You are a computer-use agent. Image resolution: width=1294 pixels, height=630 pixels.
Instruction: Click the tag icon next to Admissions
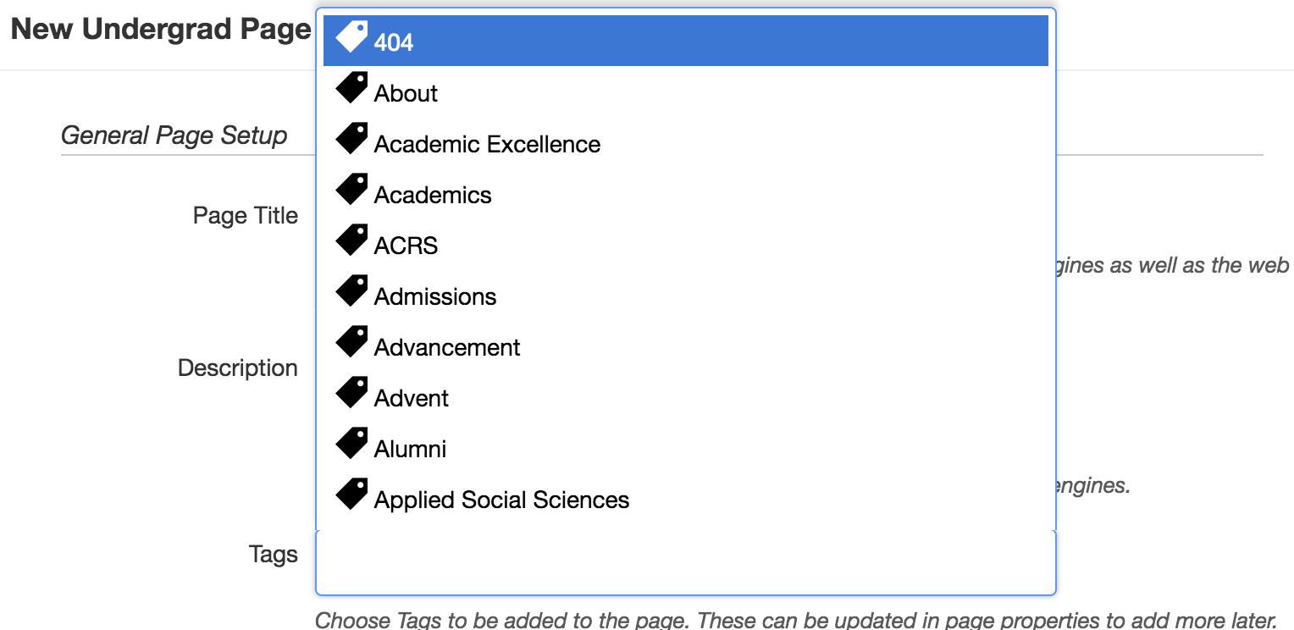click(351, 291)
